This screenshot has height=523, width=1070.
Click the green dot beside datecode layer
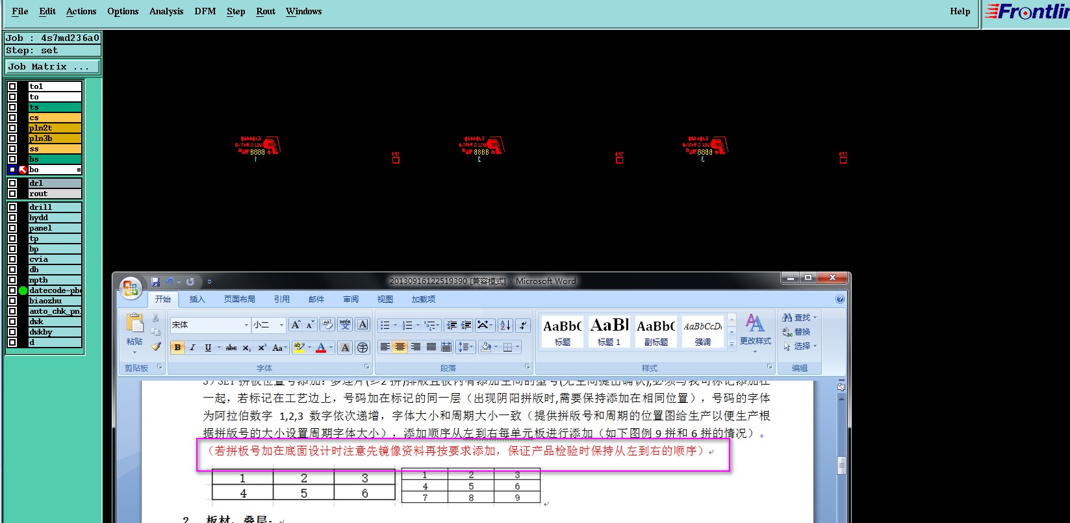click(23, 290)
